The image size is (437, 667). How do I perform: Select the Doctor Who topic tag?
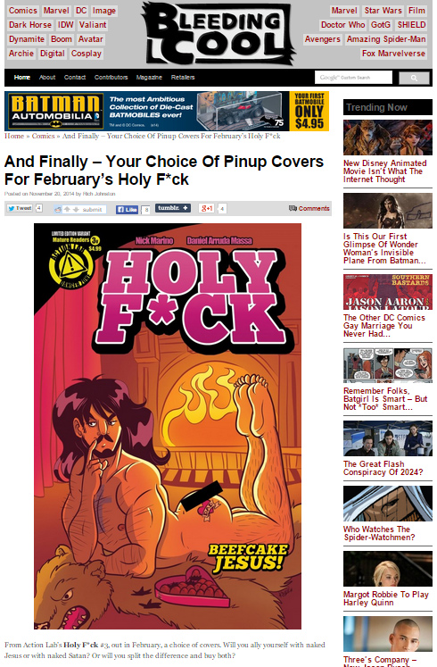tap(342, 25)
